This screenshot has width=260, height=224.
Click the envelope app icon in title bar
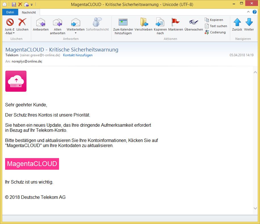[x=5, y=5]
